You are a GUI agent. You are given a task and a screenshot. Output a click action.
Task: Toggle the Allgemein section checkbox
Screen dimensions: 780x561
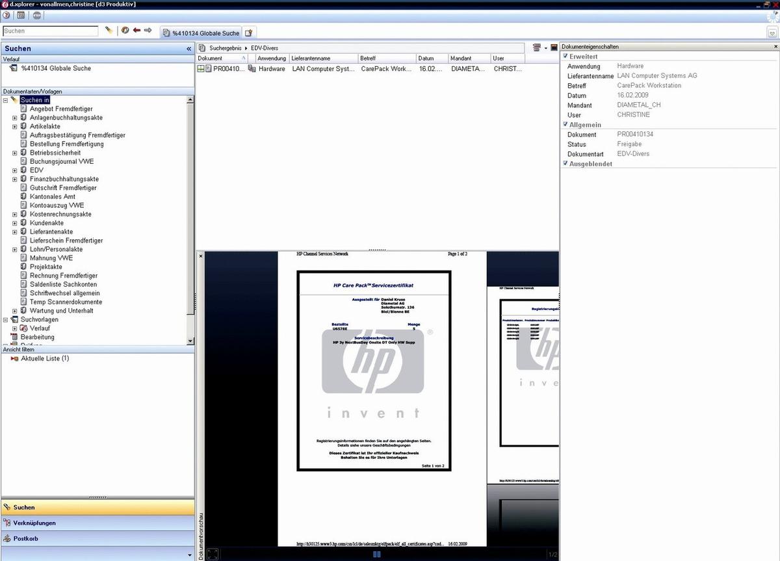565,124
